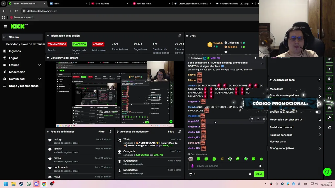Expand Palabras baneadas options
Viewport: 335px width, 188px height.
tap(320, 135)
